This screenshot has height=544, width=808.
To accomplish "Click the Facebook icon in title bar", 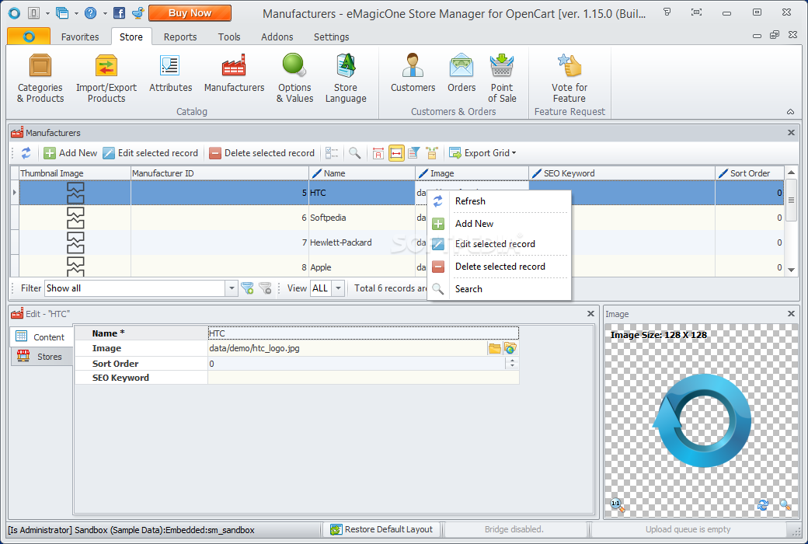I will tap(119, 13).
